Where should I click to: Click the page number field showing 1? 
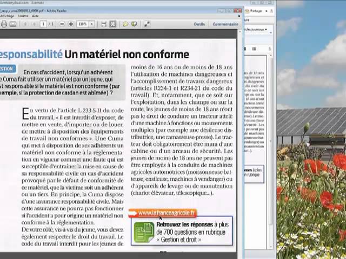[43, 24]
